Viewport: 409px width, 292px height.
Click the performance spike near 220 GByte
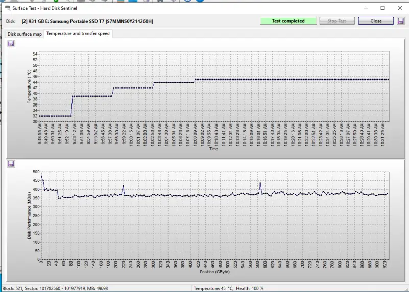pos(123,186)
